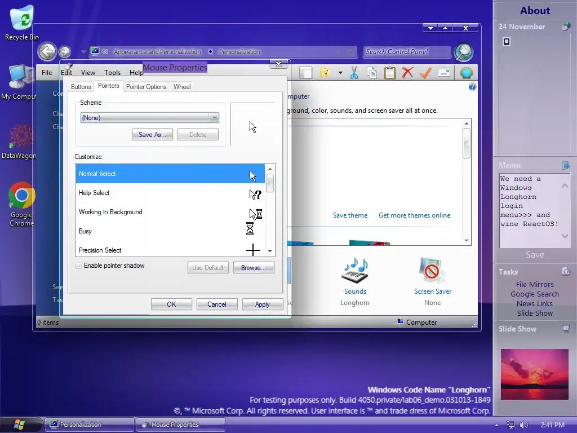Screen dimensions: 577x433
Task: Open the File menu
Action: (x=47, y=73)
